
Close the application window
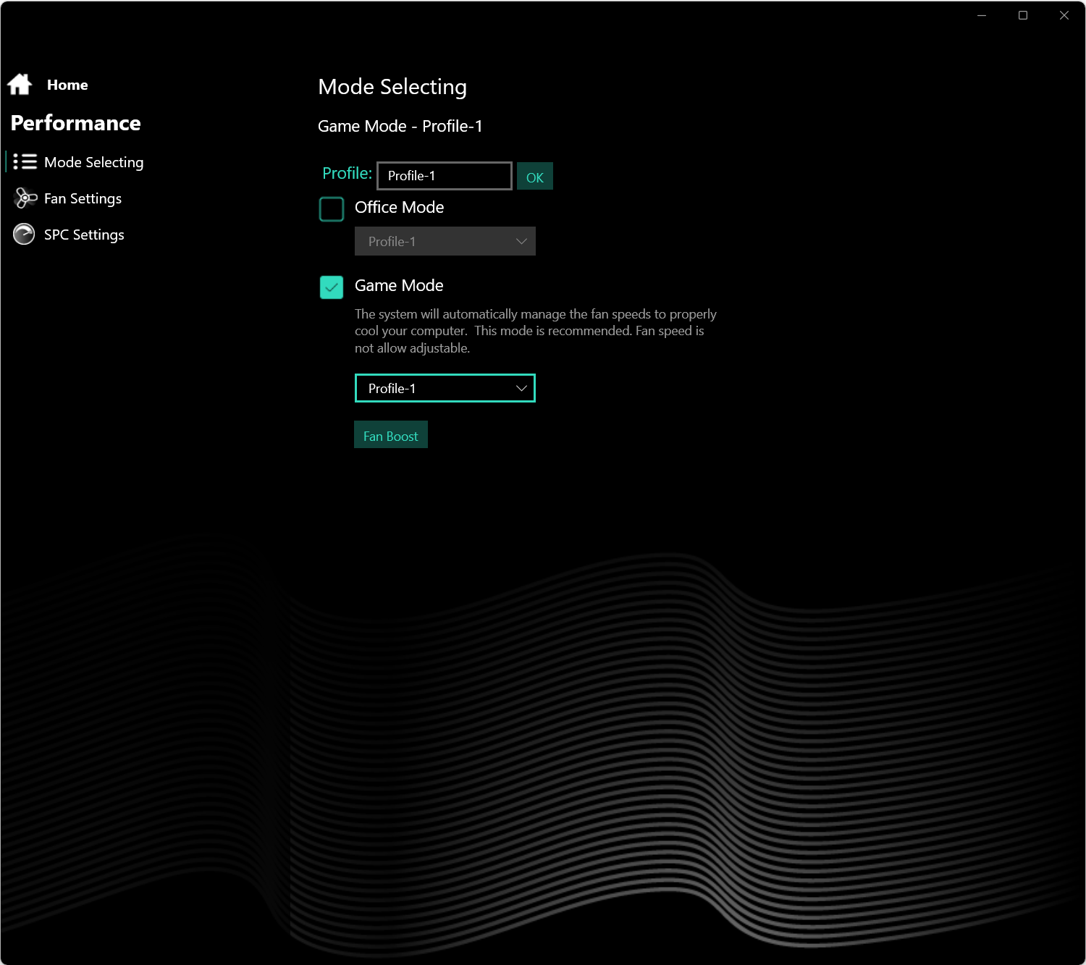coord(1064,15)
